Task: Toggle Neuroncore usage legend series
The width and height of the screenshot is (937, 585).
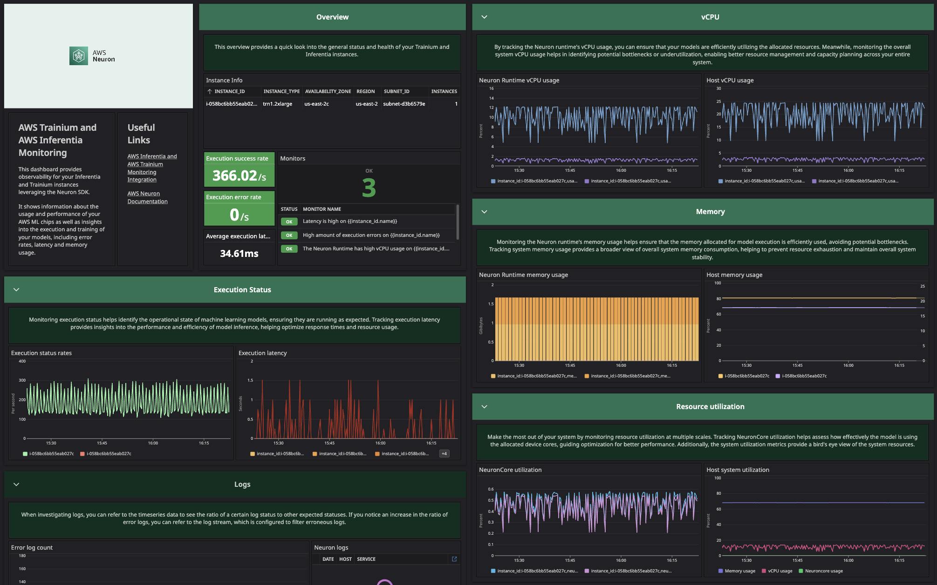Action: (x=823, y=571)
